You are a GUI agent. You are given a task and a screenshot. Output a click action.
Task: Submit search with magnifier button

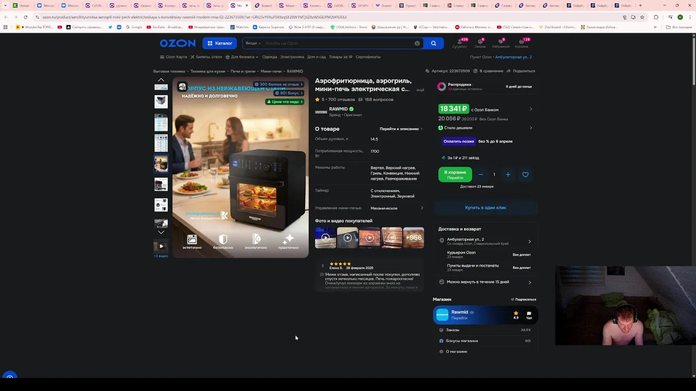click(x=433, y=43)
